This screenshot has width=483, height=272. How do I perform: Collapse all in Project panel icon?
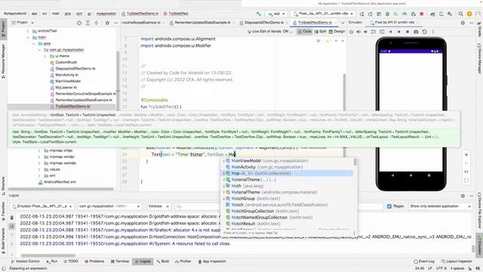point(97,23)
